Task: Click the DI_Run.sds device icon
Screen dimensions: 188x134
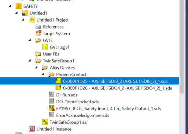Action: click(x=51, y=94)
